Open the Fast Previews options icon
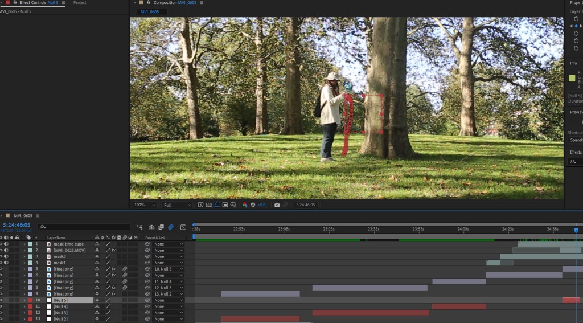 [x=201, y=205]
